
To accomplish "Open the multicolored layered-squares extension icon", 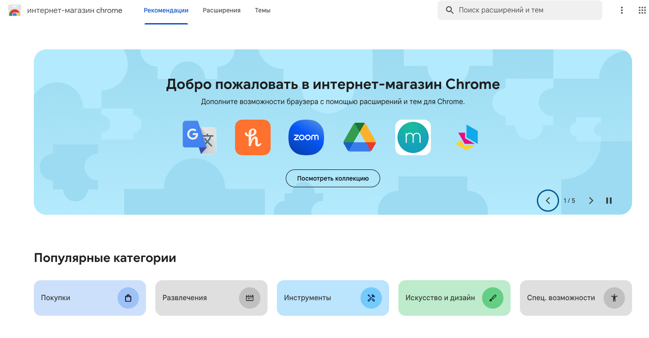I will click(466, 137).
